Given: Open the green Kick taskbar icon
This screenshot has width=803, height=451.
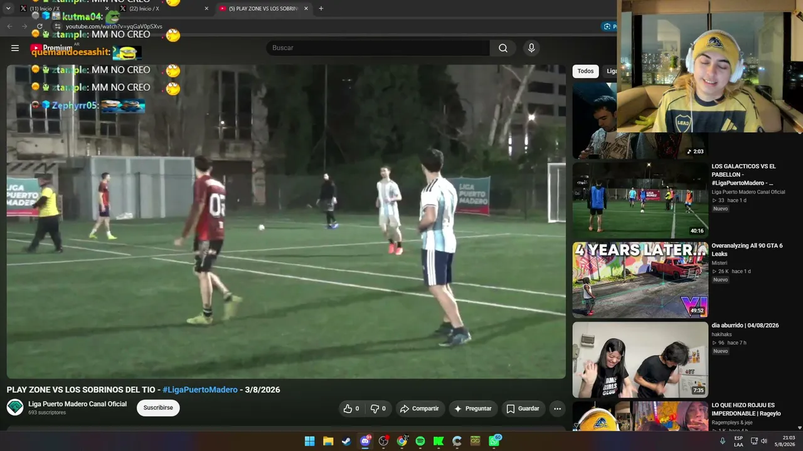Looking at the screenshot, I should pyautogui.click(x=439, y=441).
